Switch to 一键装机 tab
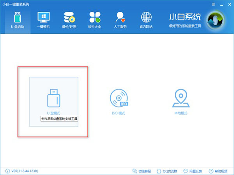Image resolution: width=234 pixels, height=175 pixels. [x=43, y=20]
